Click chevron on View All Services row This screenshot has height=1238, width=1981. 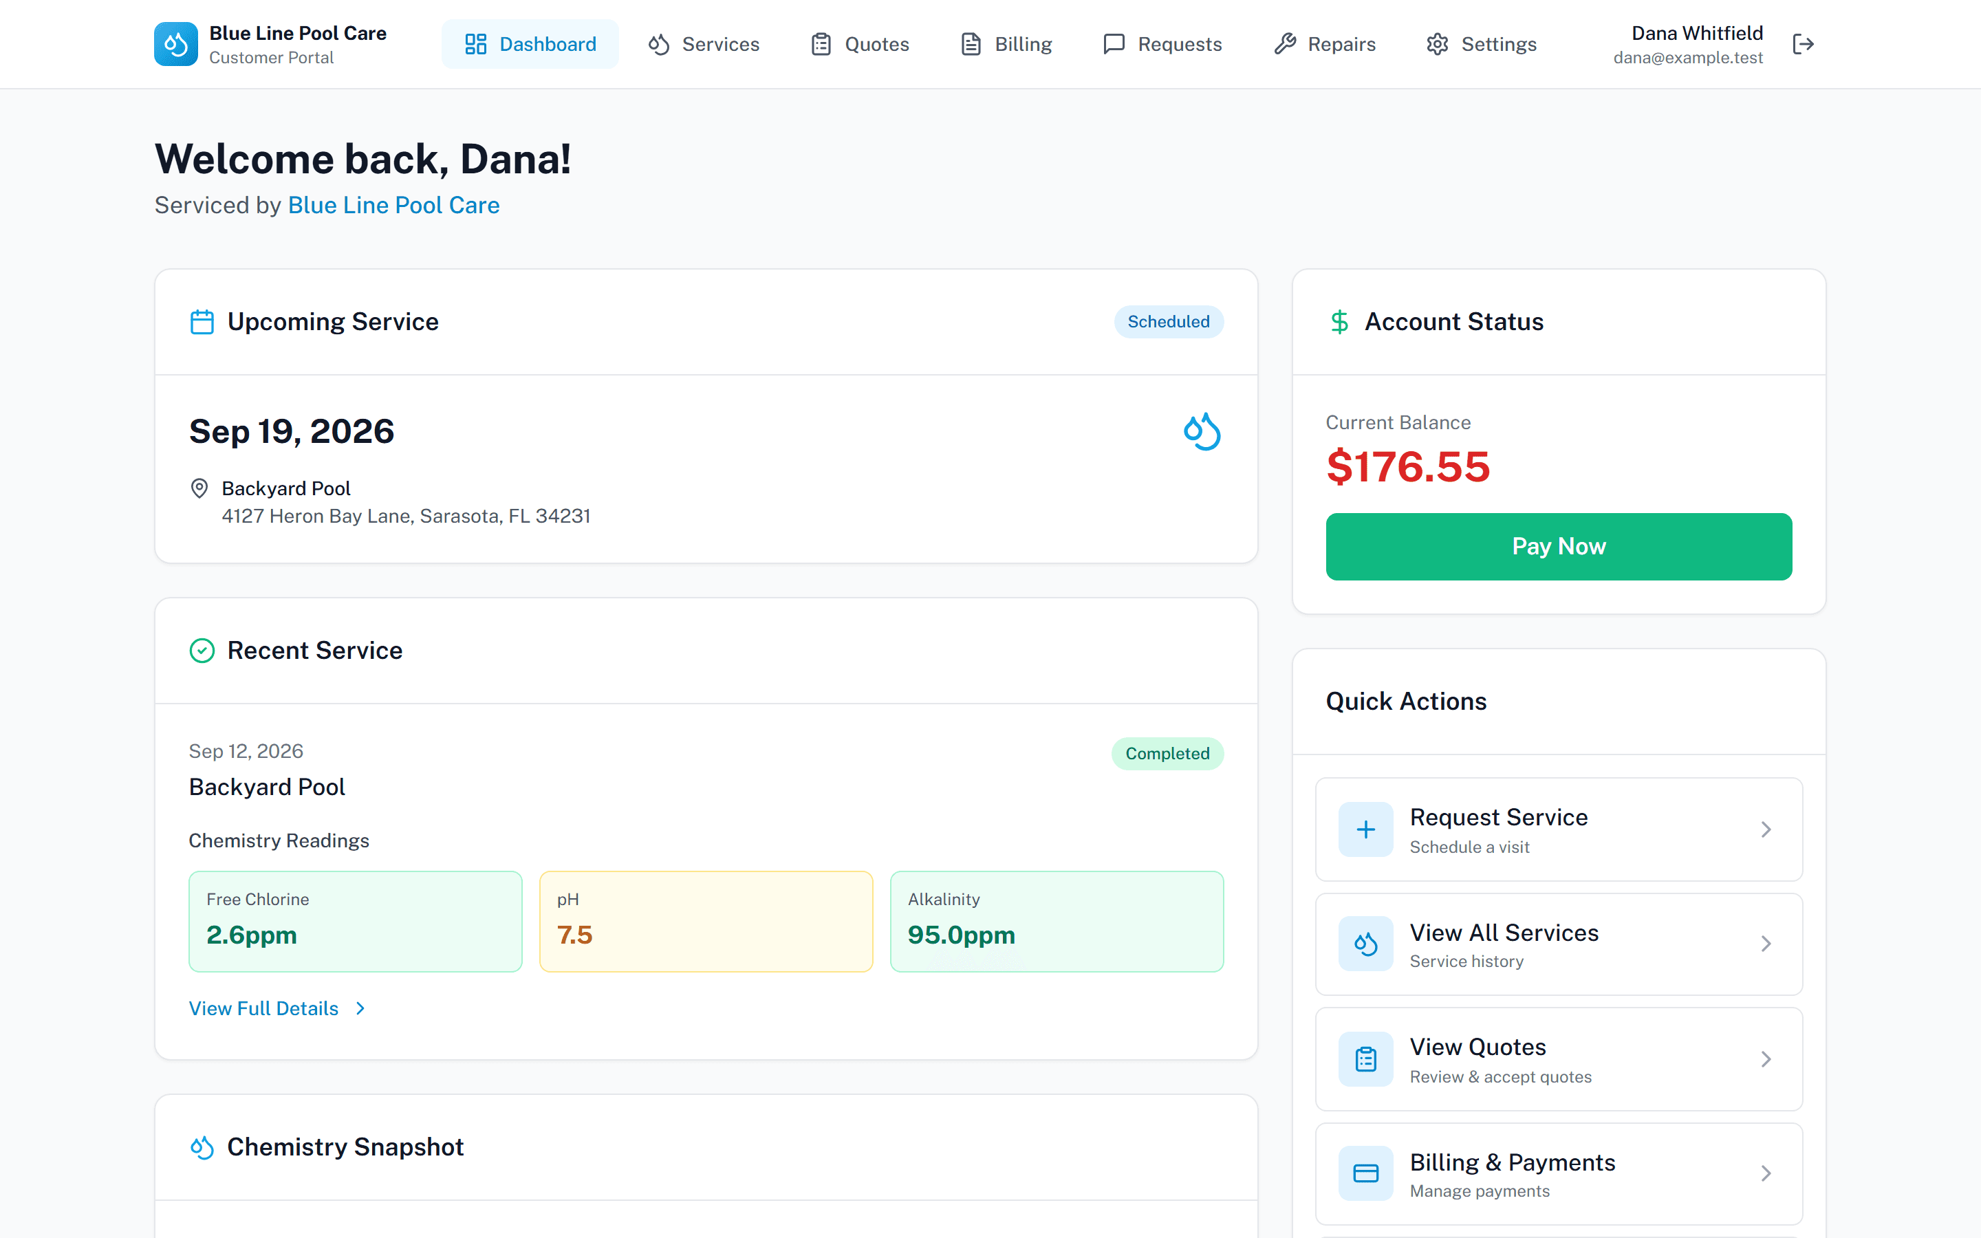click(x=1766, y=944)
